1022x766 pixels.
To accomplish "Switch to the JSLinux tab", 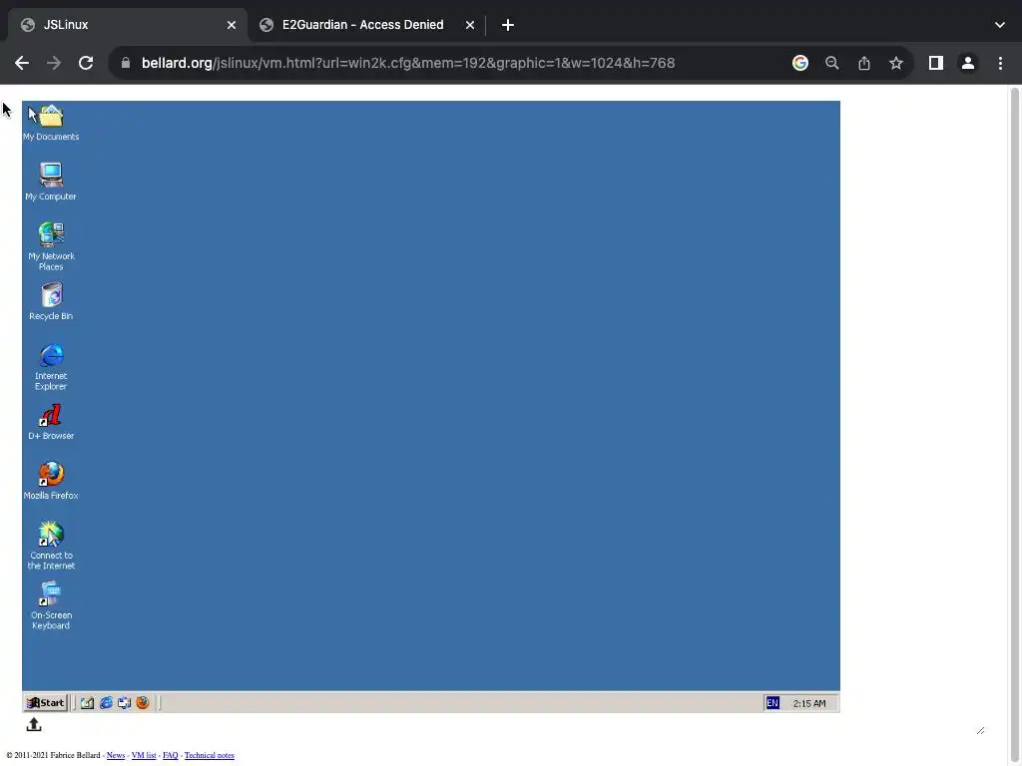I will coord(128,25).
